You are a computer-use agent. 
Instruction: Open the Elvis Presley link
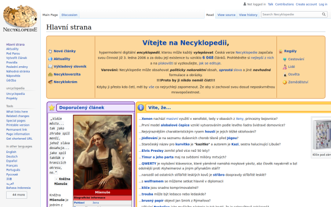click(152, 151)
